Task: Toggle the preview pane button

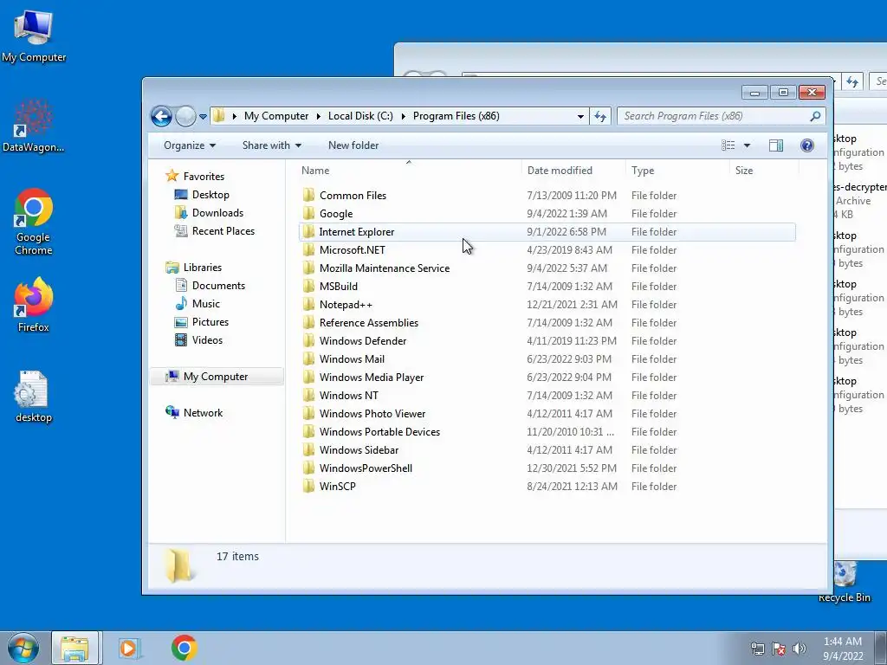Action: click(x=776, y=145)
